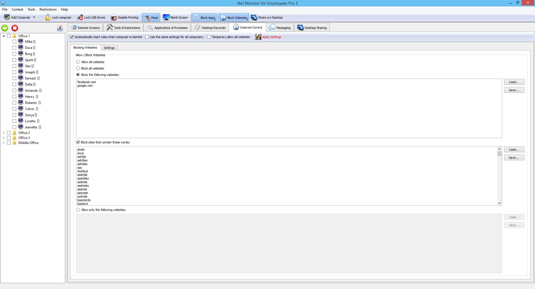The width and height of the screenshot is (535, 289).
Task: Open the File menu
Action: [5, 9]
